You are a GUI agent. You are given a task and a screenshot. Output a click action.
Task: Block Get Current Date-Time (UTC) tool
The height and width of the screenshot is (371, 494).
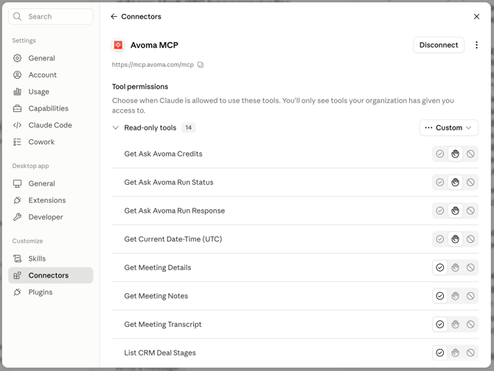pos(470,239)
